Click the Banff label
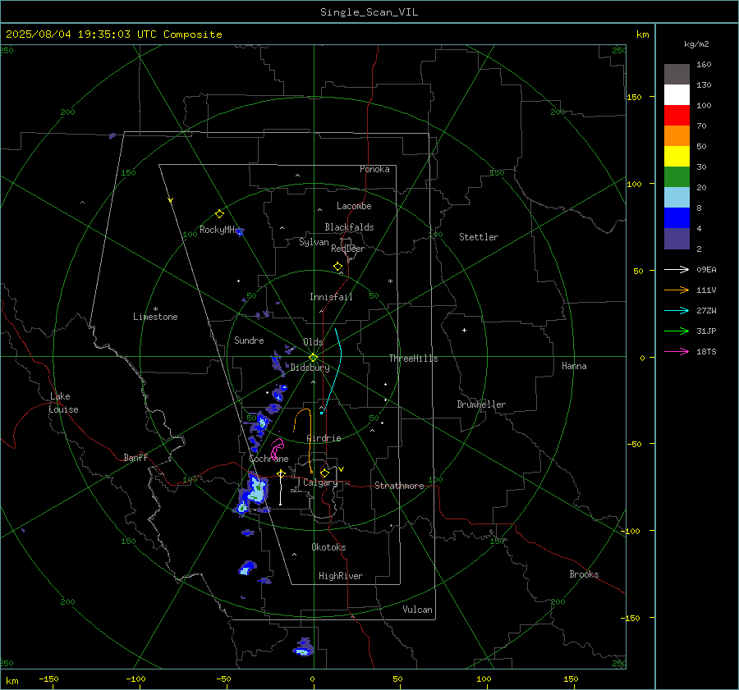 click(x=135, y=457)
